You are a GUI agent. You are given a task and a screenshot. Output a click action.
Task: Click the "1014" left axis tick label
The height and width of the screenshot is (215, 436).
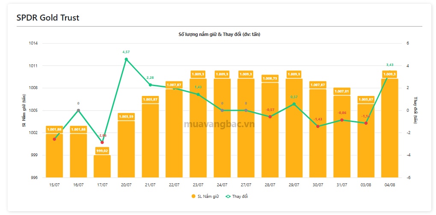(34, 43)
